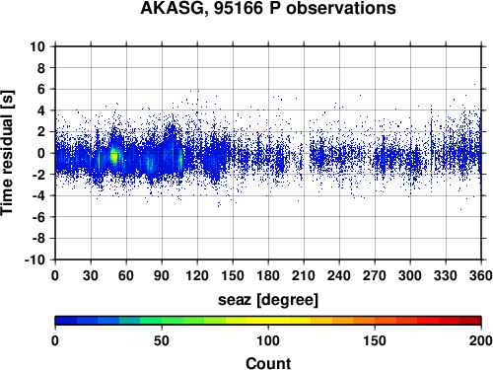Click the colorbar tick label 100
The height and width of the screenshot is (370, 493).
(268, 340)
